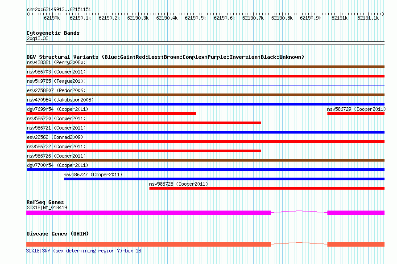Select the brown esv2758807 complex bar

point(205,95)
